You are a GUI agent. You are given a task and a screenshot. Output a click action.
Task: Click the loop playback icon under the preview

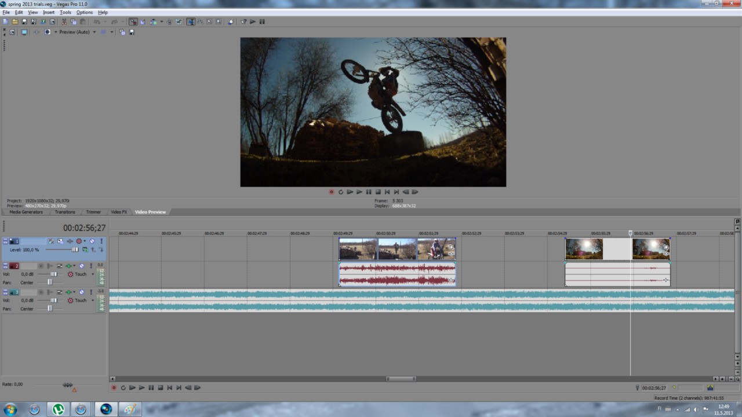pos(341,192)
